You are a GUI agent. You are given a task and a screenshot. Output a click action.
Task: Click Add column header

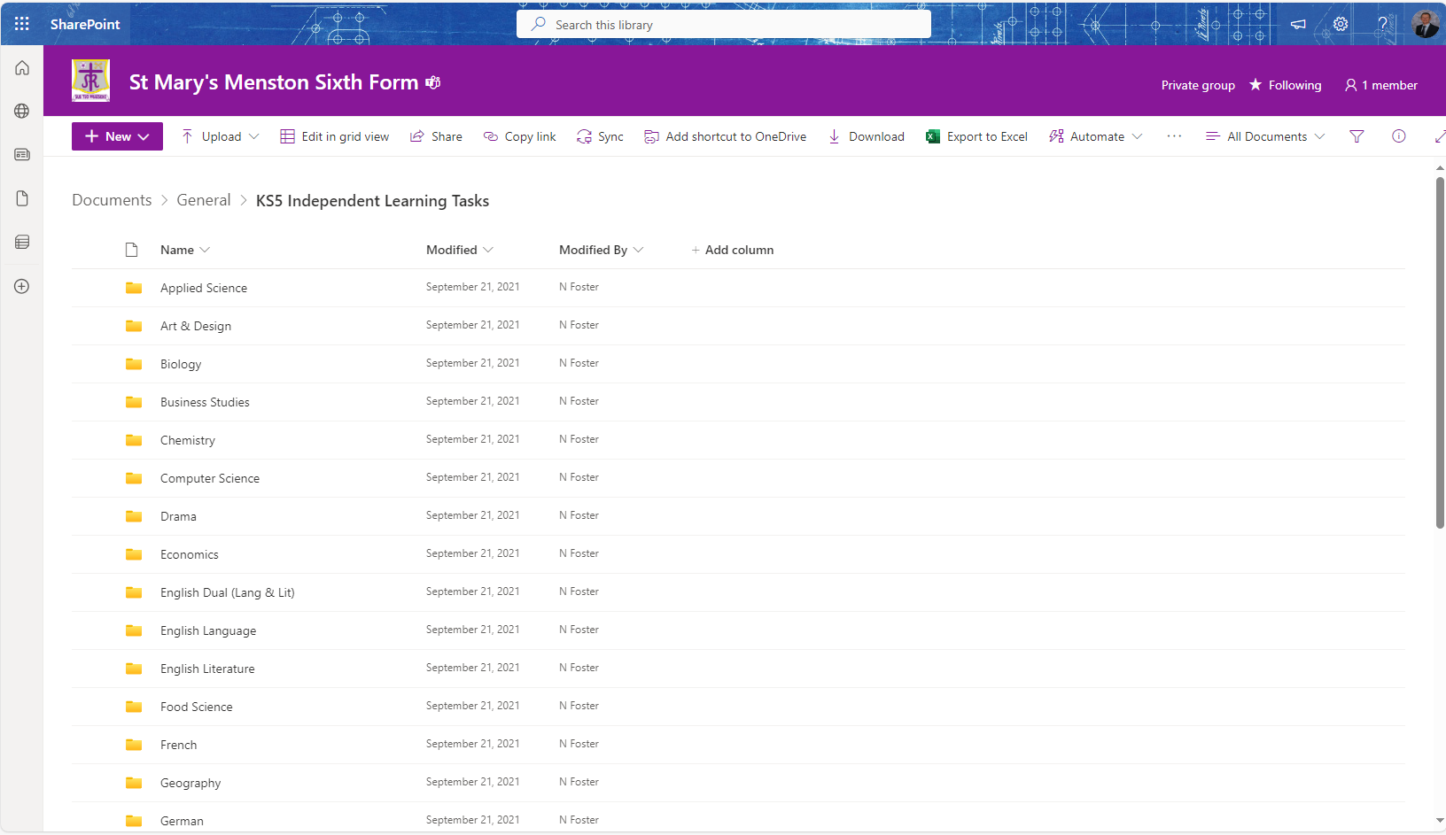point(733,250)
